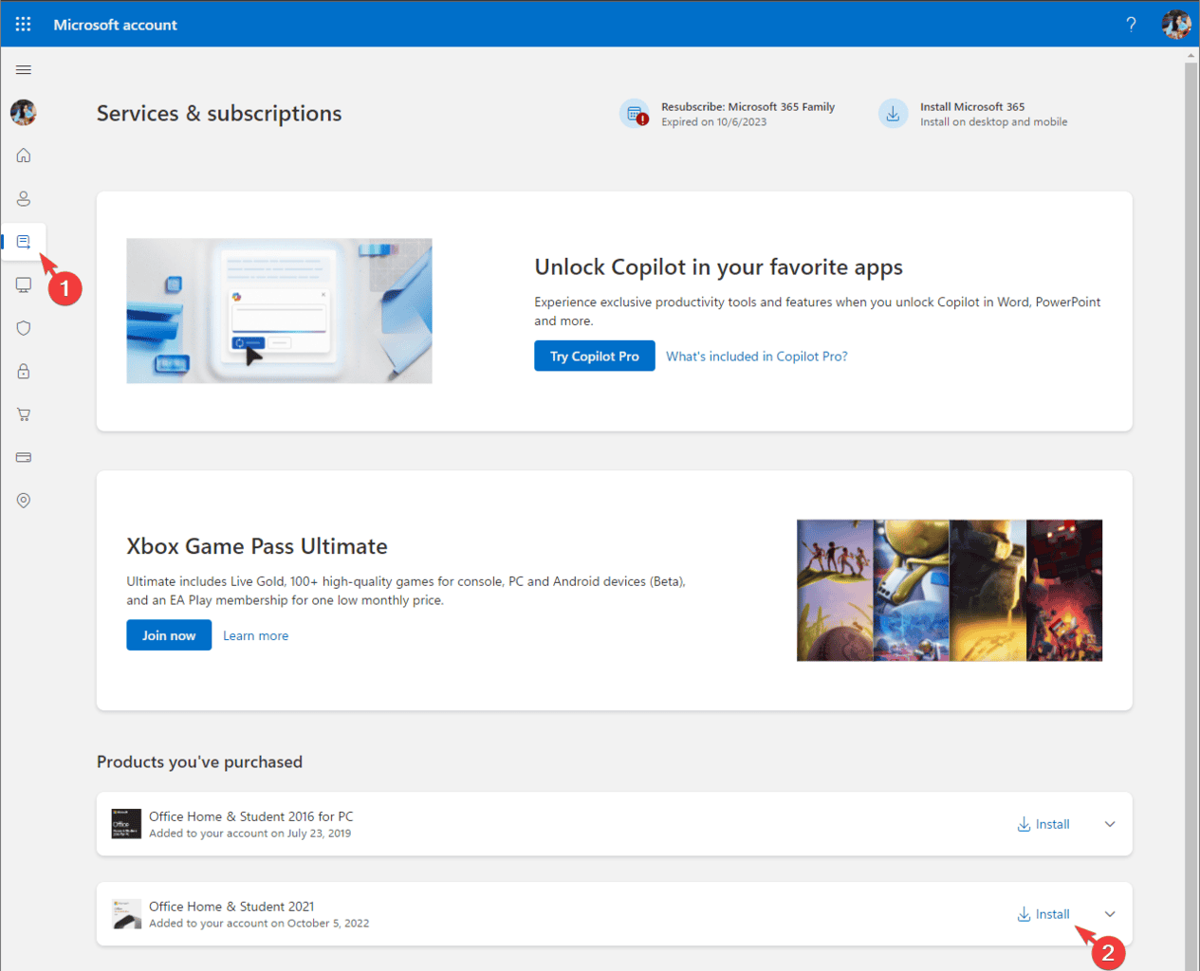
Task: Click the sidebar profile avatar
Action: tap(24, 113)
